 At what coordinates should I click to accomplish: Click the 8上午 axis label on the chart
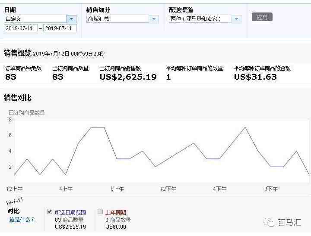(x=117, y=189)
